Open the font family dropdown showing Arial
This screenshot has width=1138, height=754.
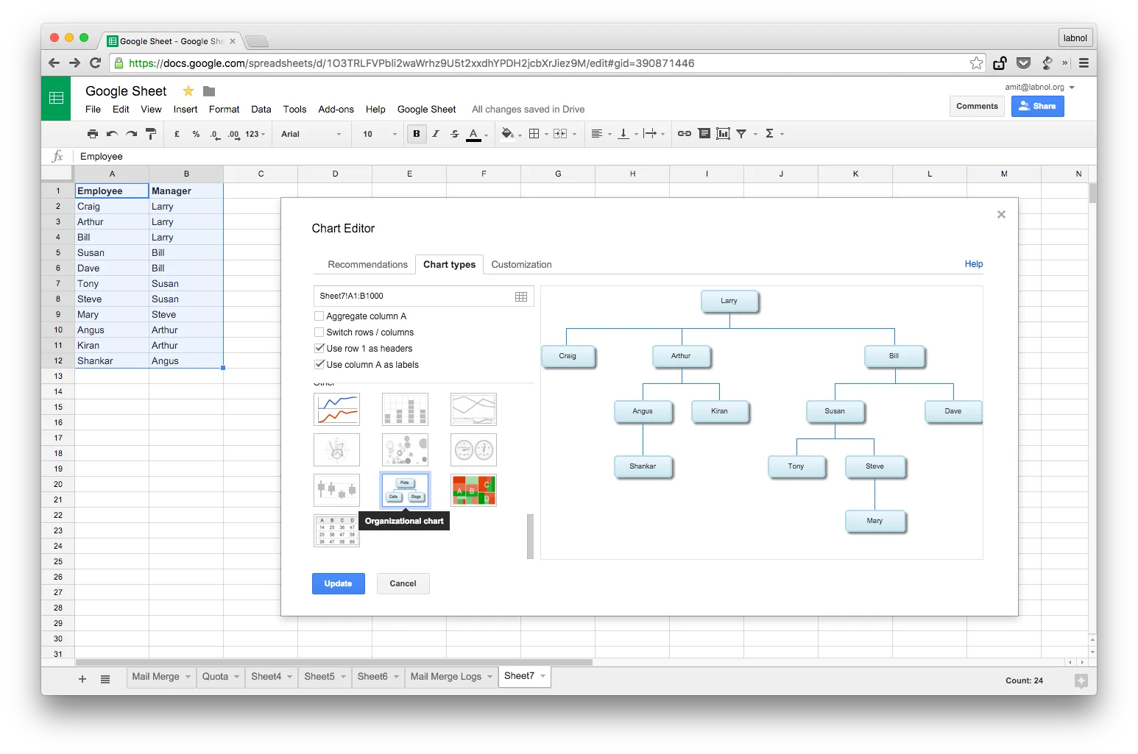click(x=311, y=134)
